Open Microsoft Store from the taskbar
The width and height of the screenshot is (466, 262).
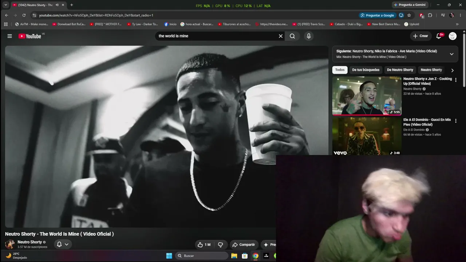point(245,256)
